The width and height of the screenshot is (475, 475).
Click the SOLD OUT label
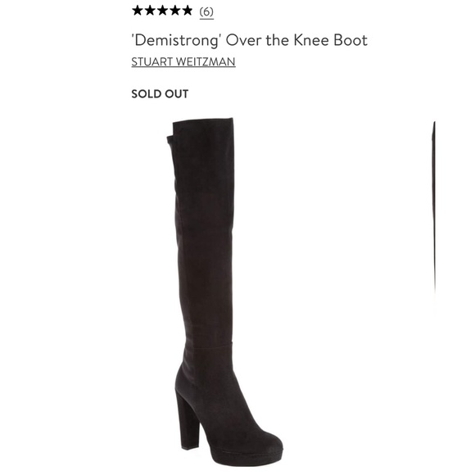[x=160, y=94]
